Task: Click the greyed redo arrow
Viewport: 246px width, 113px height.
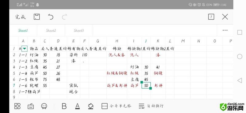Action: tap(65, 17)
